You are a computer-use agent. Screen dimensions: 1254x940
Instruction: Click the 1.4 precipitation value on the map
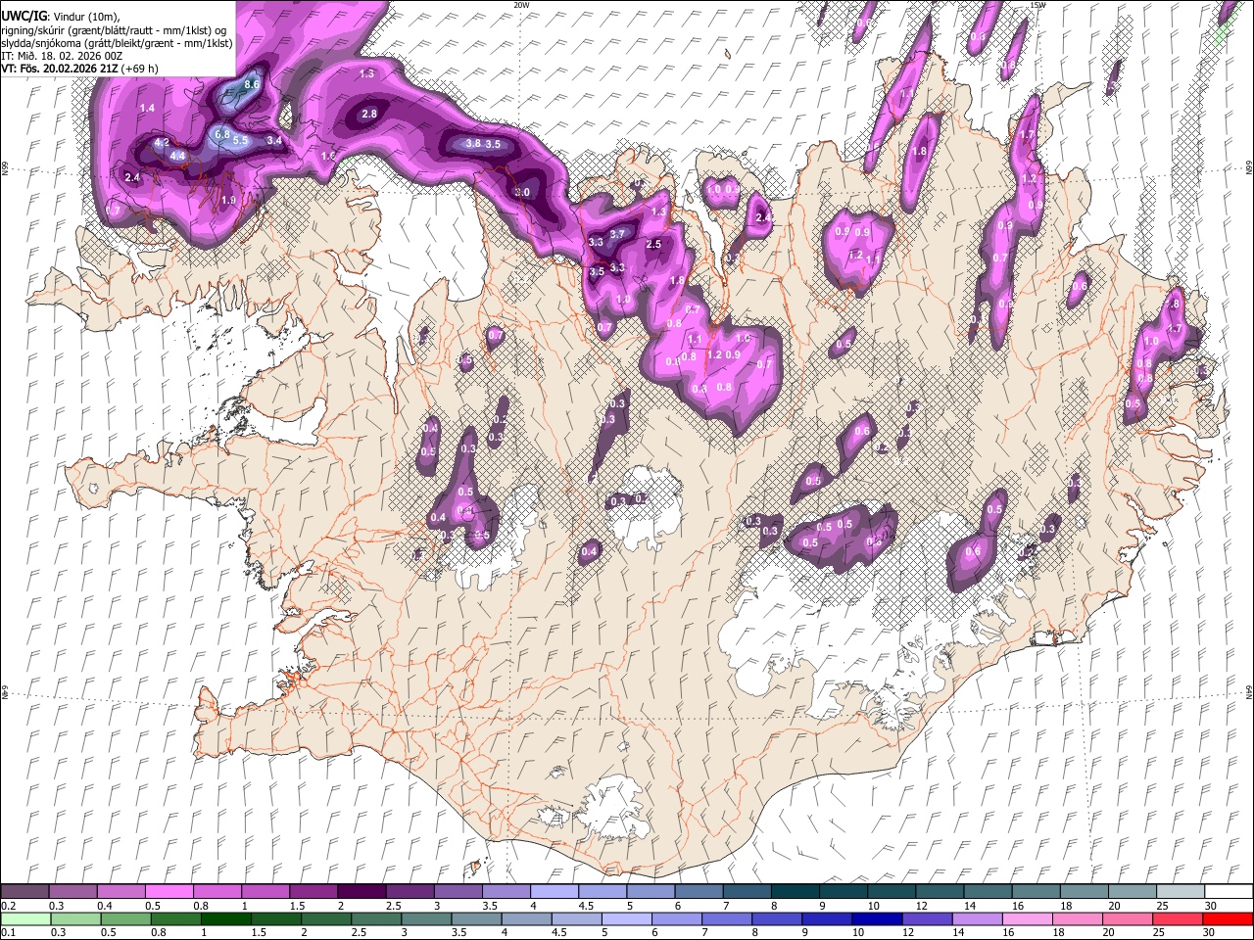(x=147, y=108)
